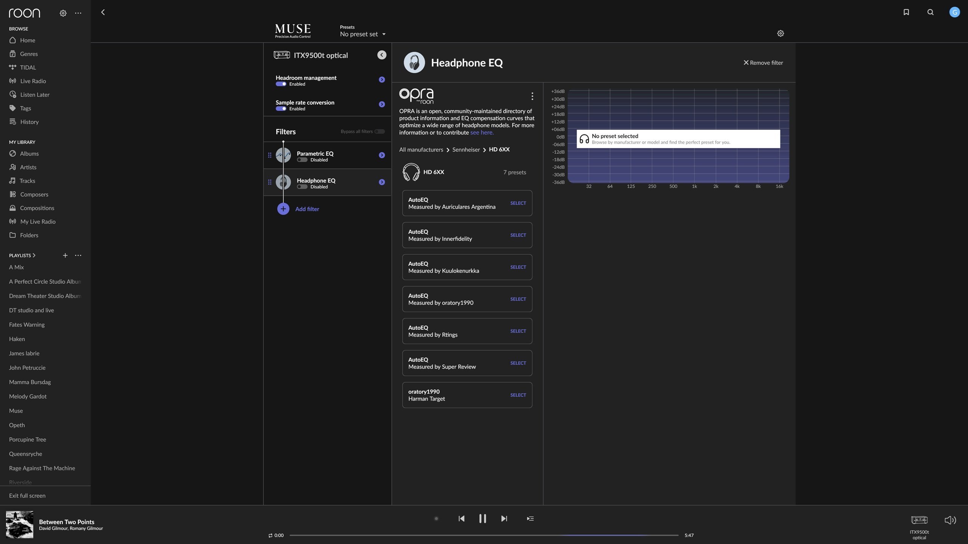968x544 pixels.
Task: Go to Albums in My Library
Action: click(29, 154)
